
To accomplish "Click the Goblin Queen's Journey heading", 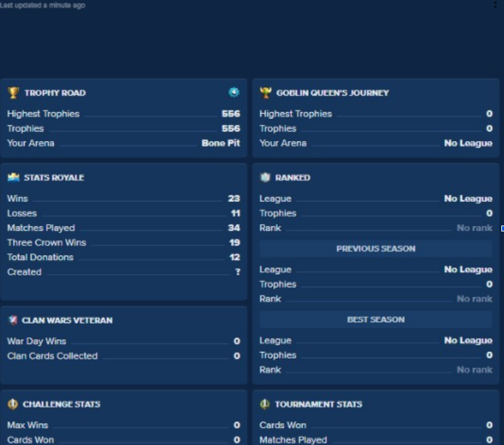I will pyautogui.click(x=332, y=93).
